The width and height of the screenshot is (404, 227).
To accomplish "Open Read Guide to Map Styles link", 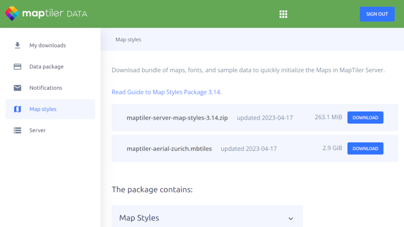I will click(166, 92).
